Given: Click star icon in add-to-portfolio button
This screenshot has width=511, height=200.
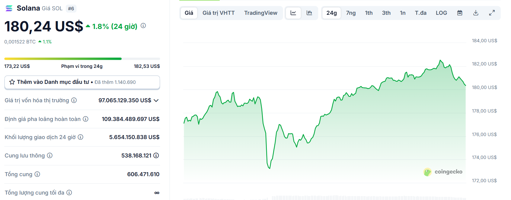Looking at the screenshot, I should tap(12, 82).
